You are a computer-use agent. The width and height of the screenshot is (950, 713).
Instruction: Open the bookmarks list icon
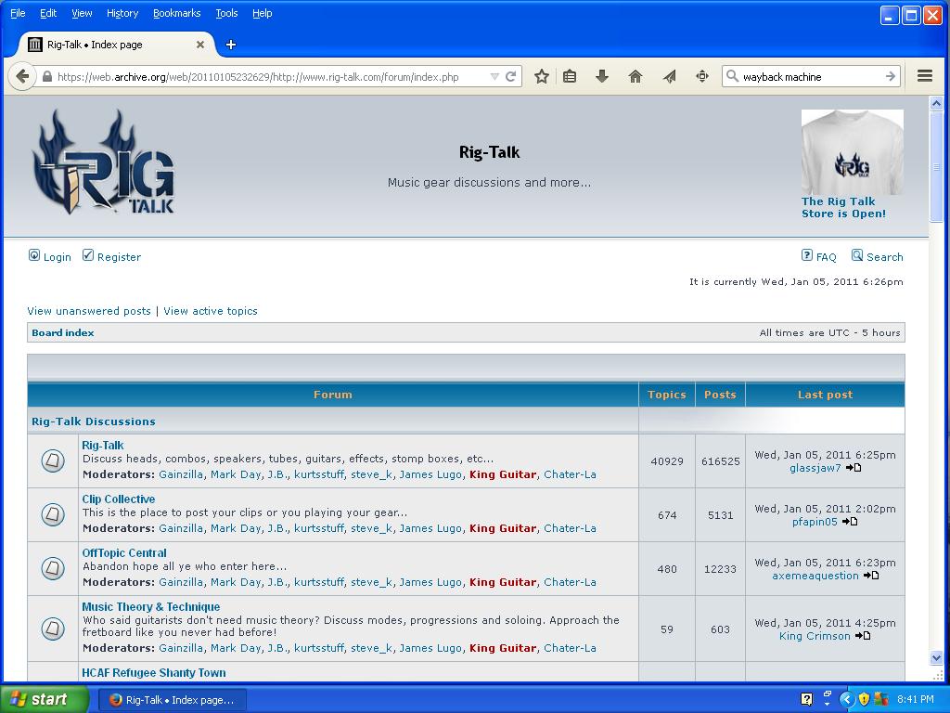(x=570, y=76)
